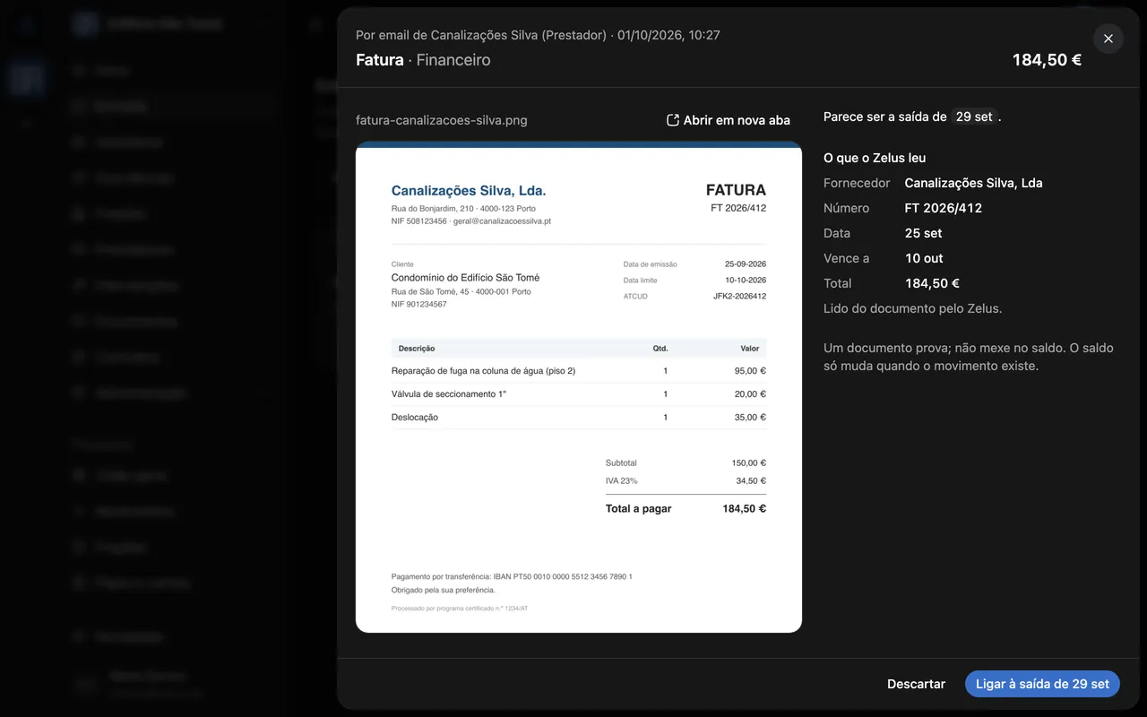Click the 20,00 € value in the invoice
Screen dimensions: 1147x717
coord(750,394)
